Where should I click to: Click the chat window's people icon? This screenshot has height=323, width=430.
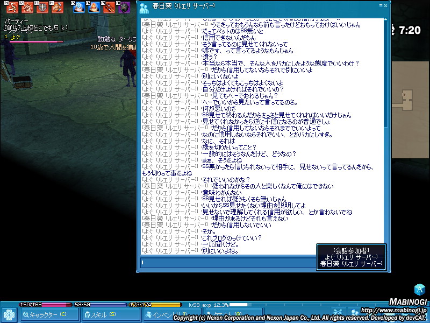[x=144, y=8]
